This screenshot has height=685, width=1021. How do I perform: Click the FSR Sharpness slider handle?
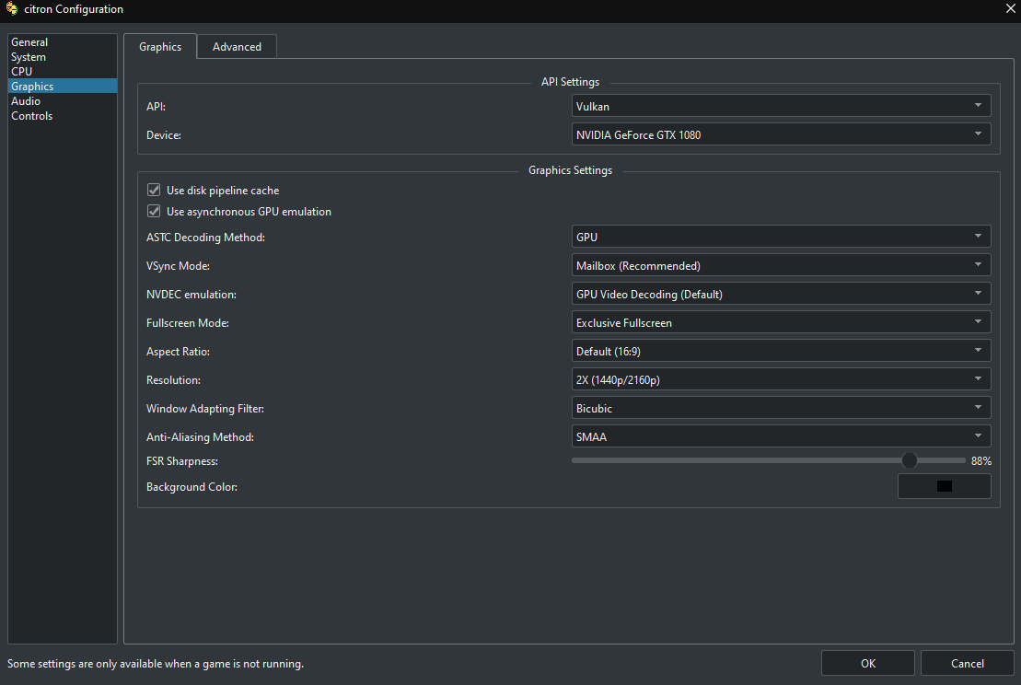click(909, 461)
